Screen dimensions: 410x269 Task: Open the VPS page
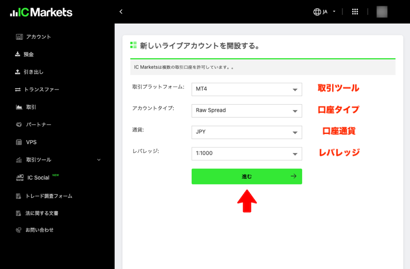pos(31,142)
